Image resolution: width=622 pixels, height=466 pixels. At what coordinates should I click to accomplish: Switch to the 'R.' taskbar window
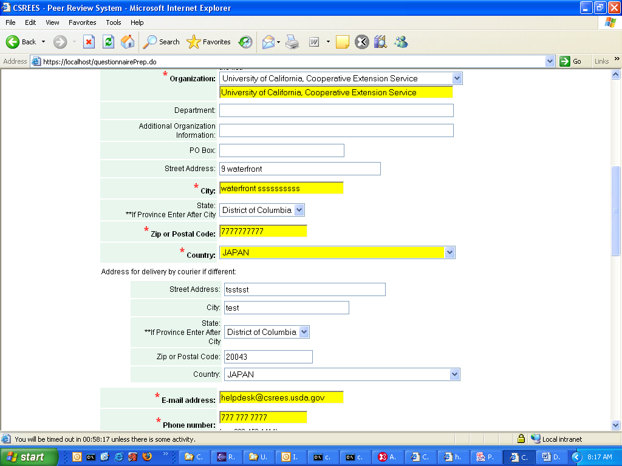226,457
